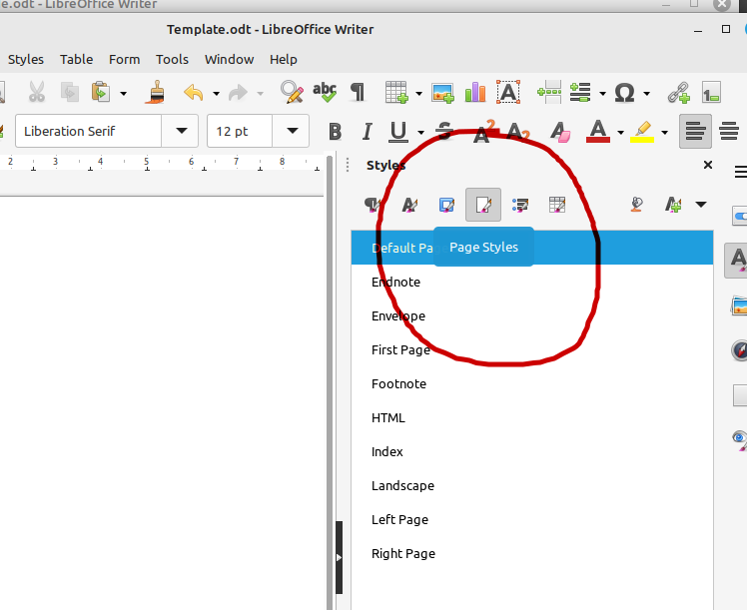Click in the 12 pt size field
747x610 pixels.
coord(240,131)
